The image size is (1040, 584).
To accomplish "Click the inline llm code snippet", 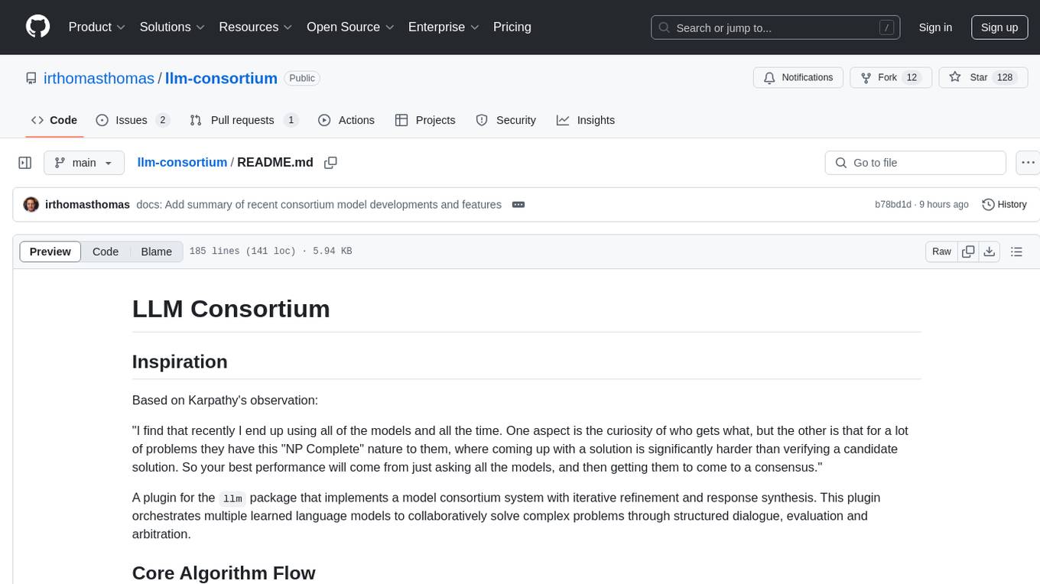I will (232, 498).
